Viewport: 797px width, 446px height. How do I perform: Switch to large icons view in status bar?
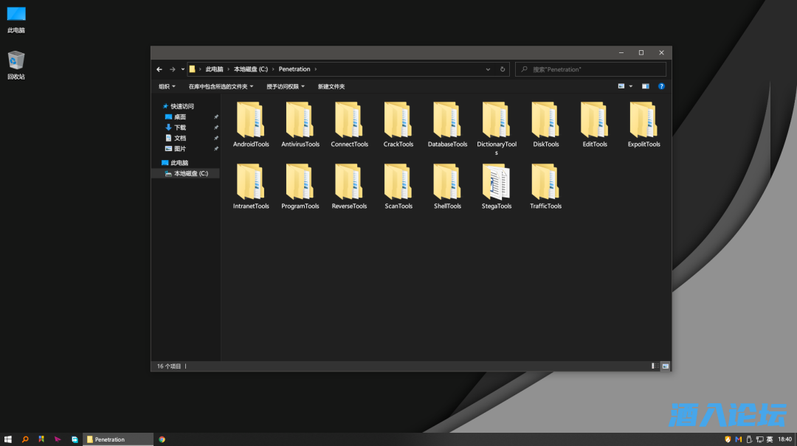point(665,366)
